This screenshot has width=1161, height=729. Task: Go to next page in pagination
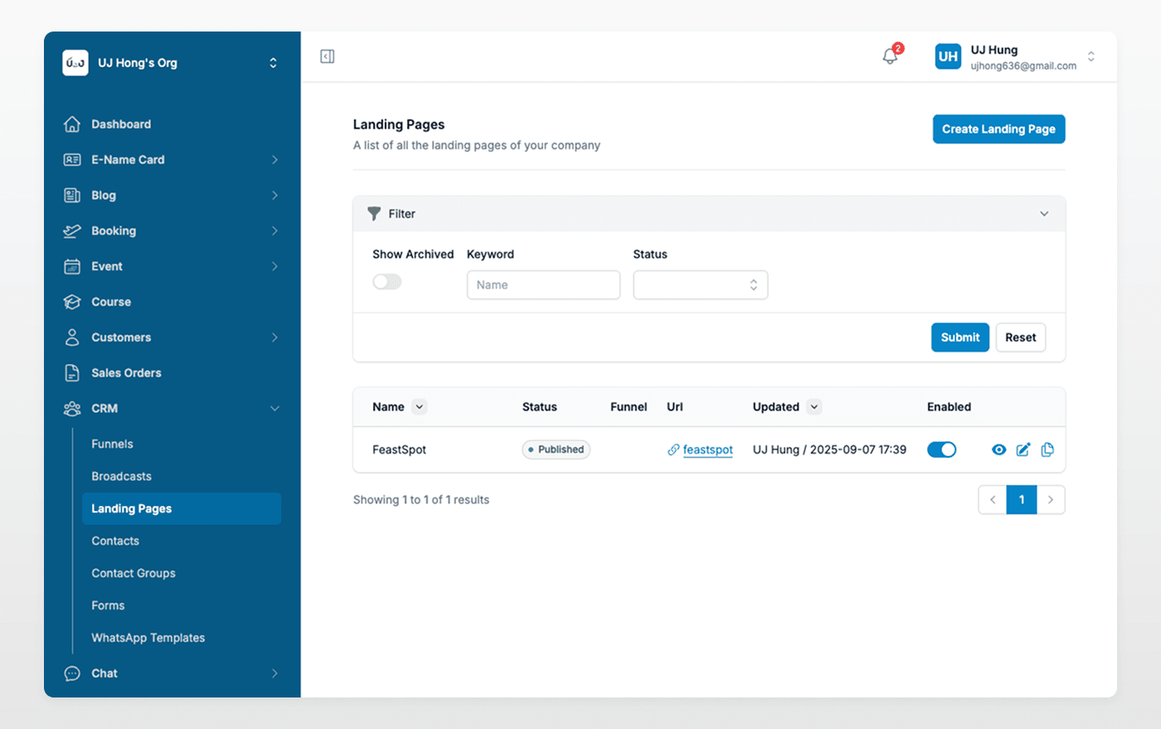coord(1051,500)
